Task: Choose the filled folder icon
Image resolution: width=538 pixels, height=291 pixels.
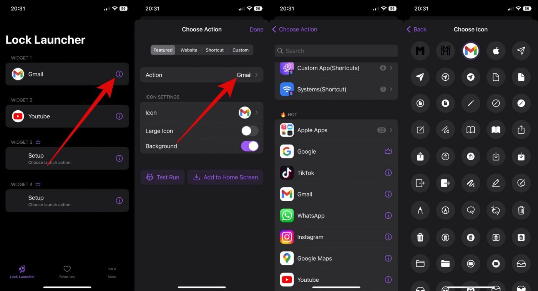Action: [x=445, y=263]
